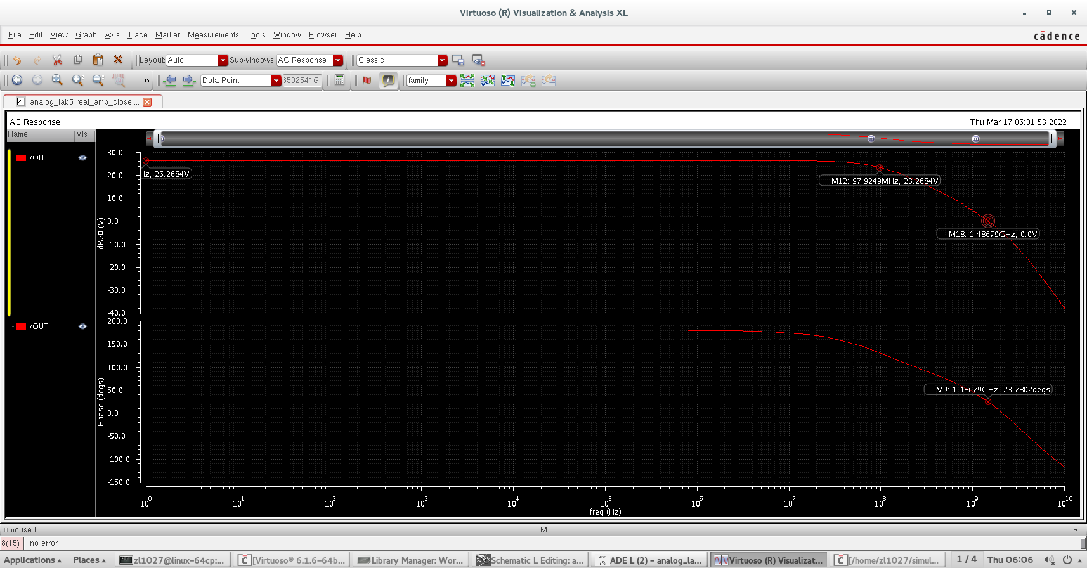Click the Undo arrow icon
1087x568 pixels.
tap(17, 60)
